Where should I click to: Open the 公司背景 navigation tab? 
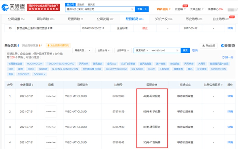16,19
